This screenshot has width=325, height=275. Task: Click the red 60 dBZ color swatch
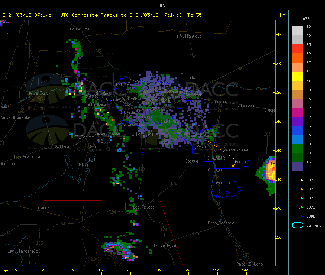pos(298,49)
